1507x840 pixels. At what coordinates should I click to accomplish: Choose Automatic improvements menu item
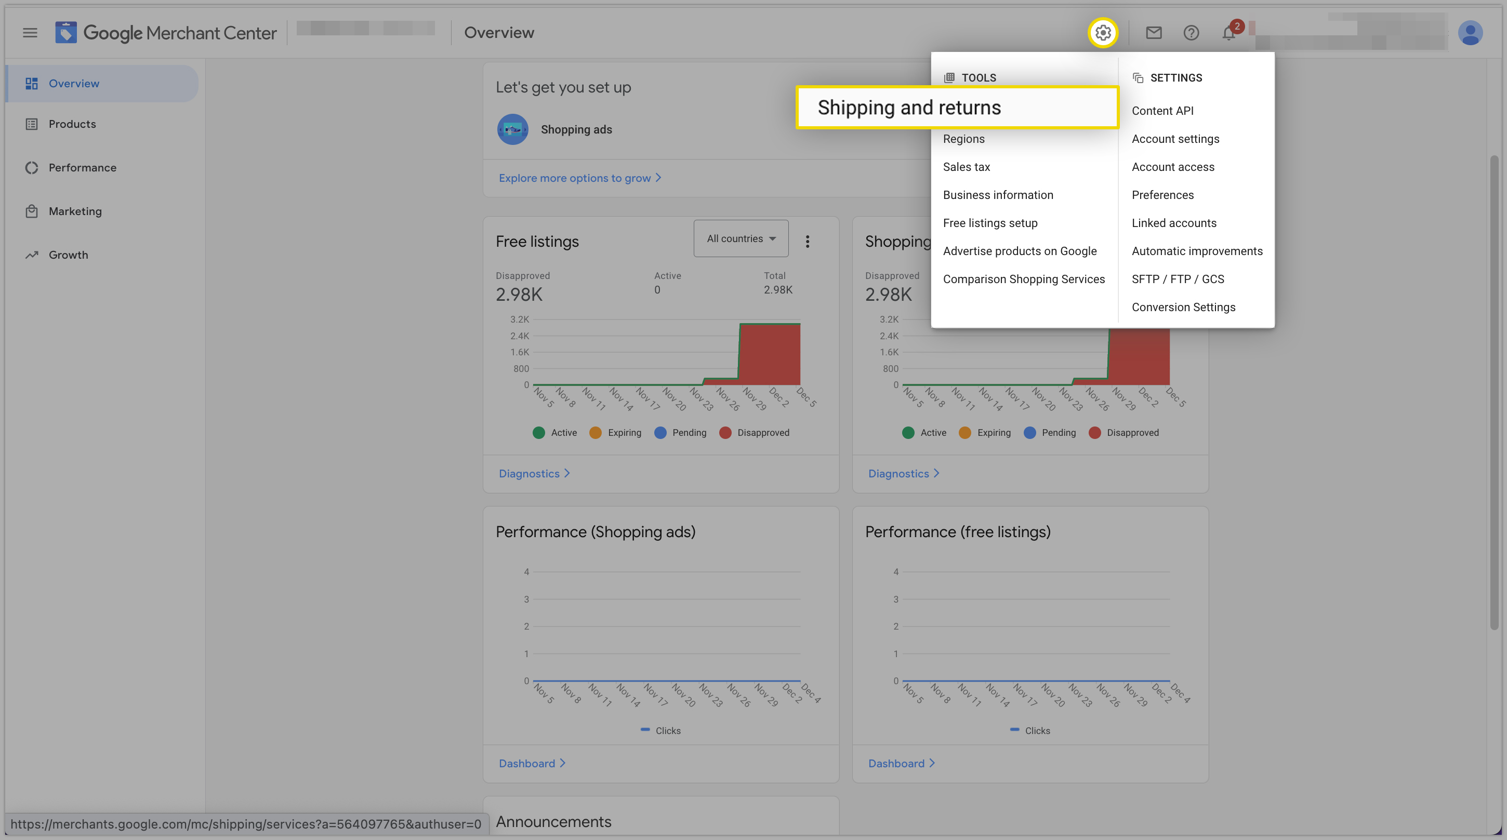click(x=1196, y=251)
